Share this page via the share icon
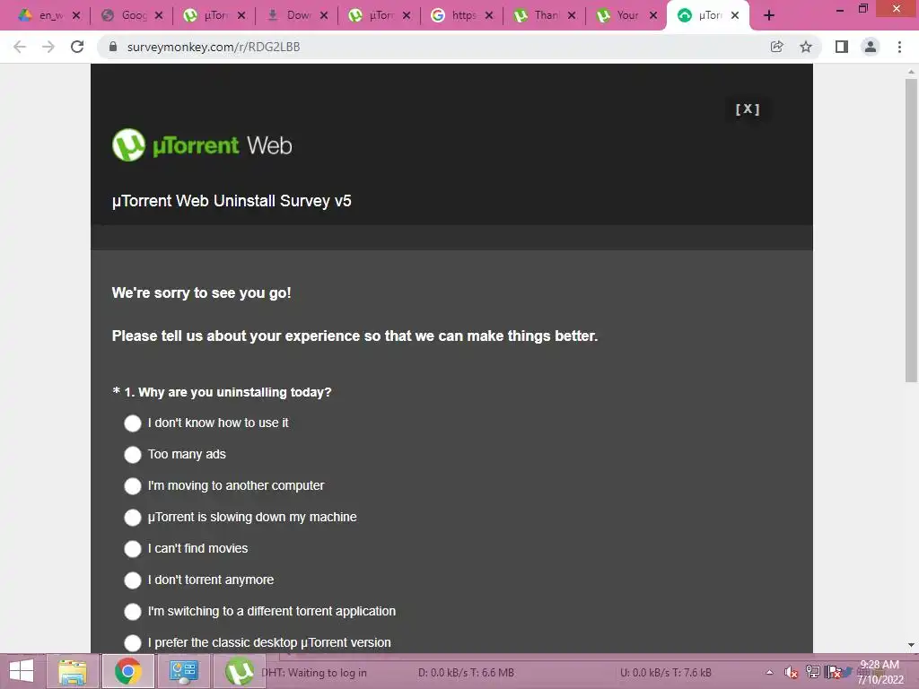Viewport: 919px width, 689px height. tap(776, 47)
